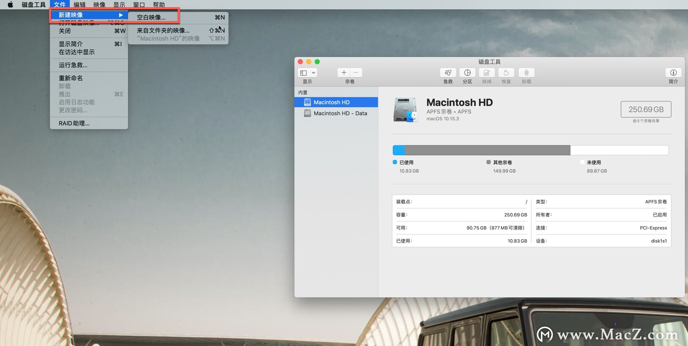This screenshot has height=346, width=688.
Task: Click the 已启用 owner value
Action: 660,215
